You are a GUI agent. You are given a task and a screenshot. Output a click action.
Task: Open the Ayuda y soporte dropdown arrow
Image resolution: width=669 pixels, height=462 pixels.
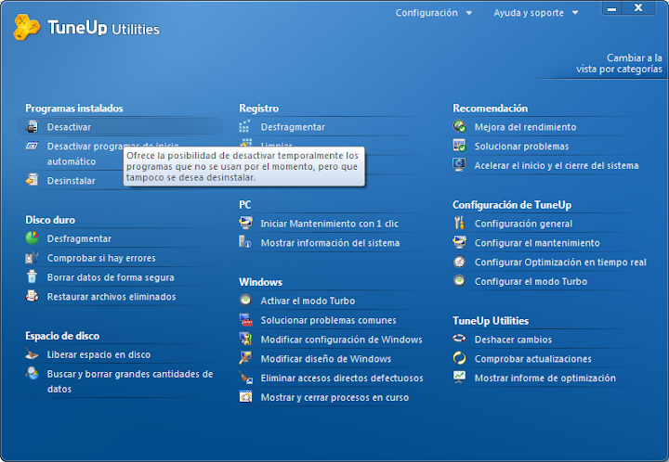[x=575, y=13]
